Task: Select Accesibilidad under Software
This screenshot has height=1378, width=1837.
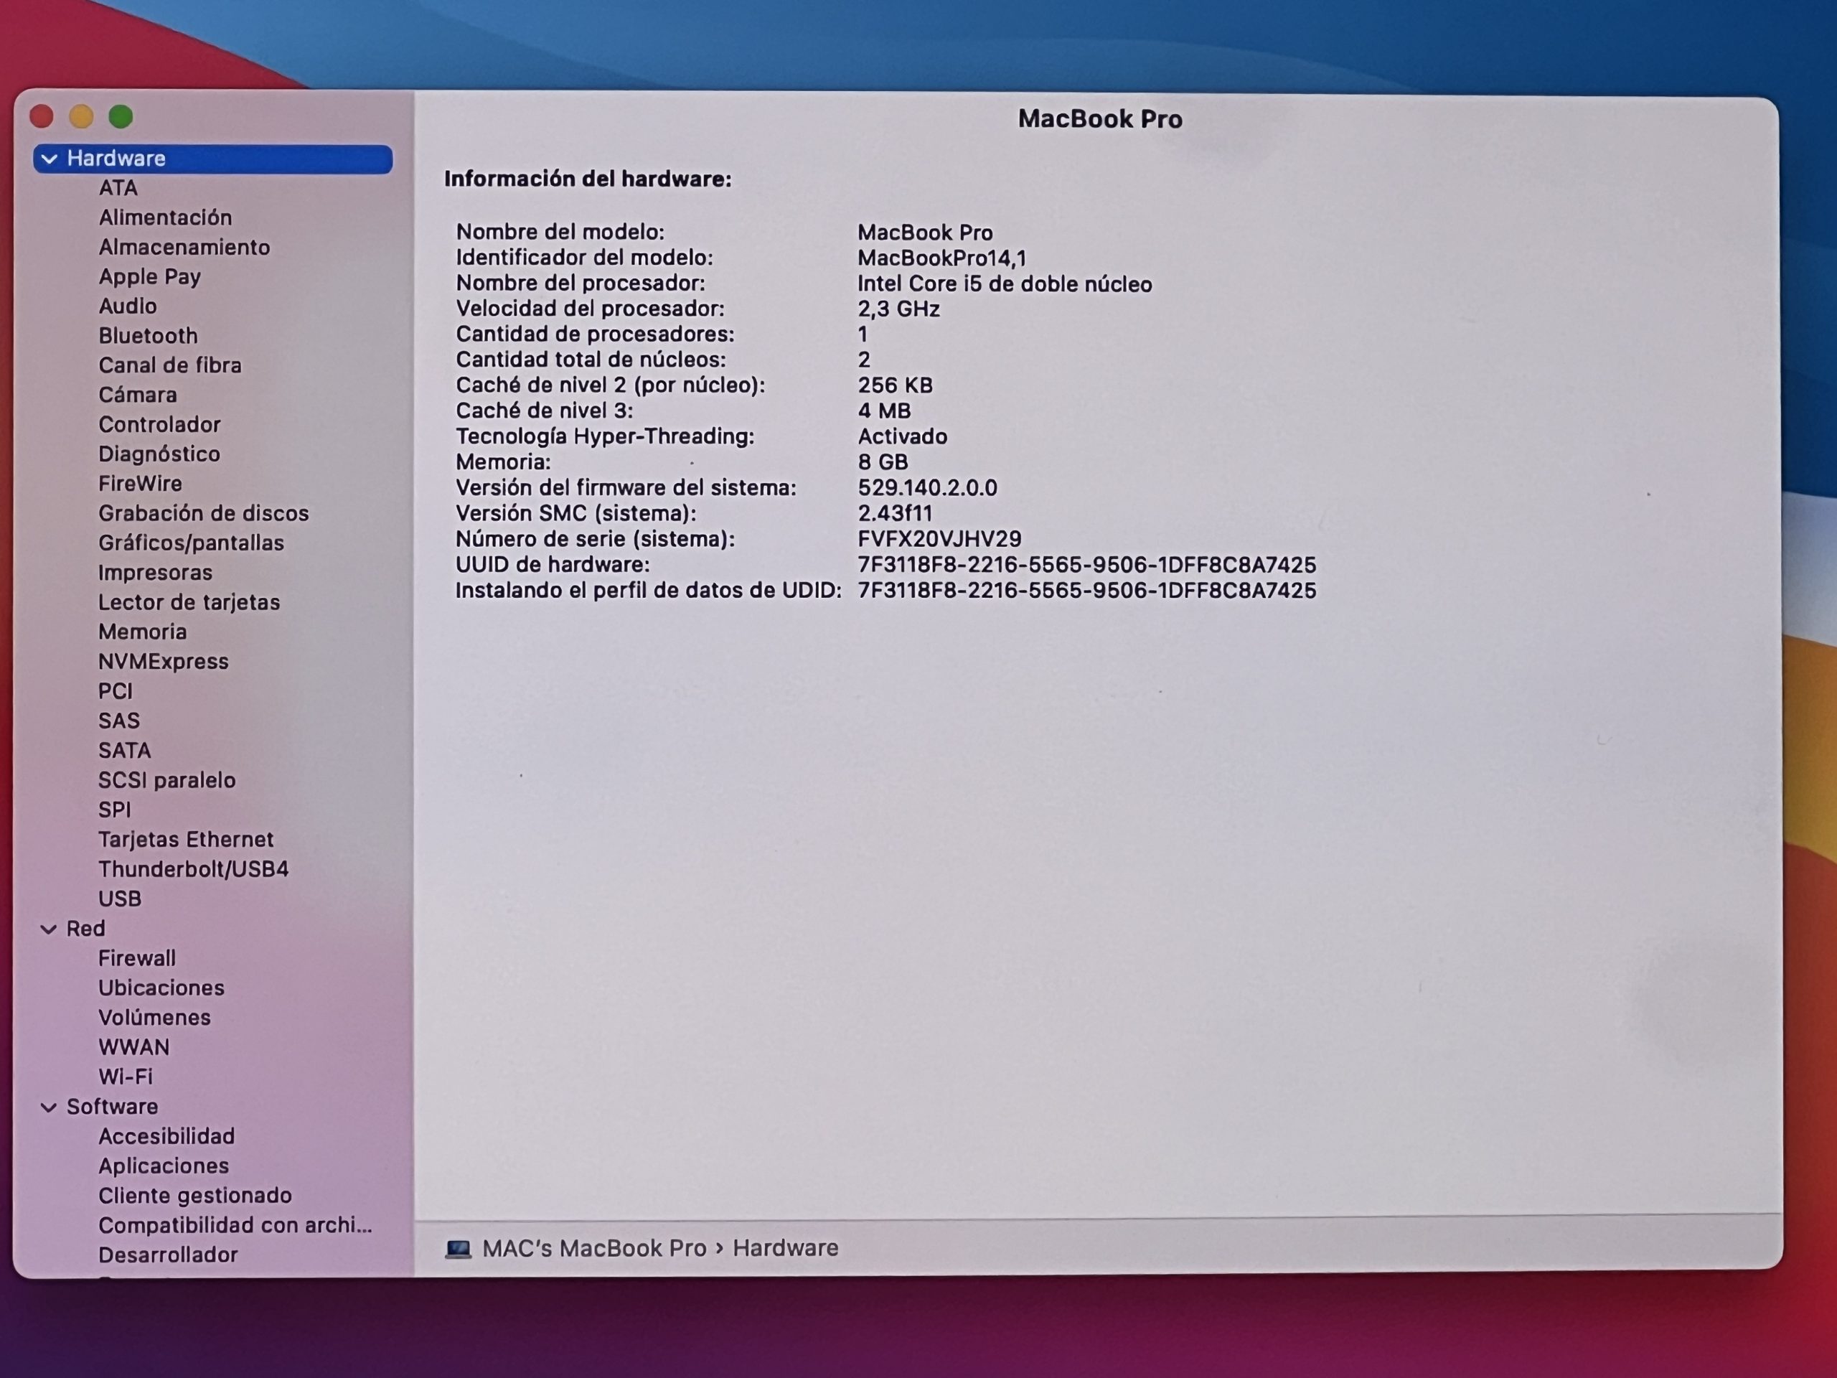Action: (x=166, y=1135)
